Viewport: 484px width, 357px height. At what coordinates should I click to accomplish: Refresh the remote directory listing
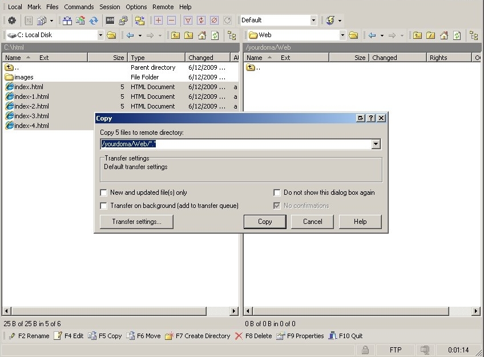point(457,35)
